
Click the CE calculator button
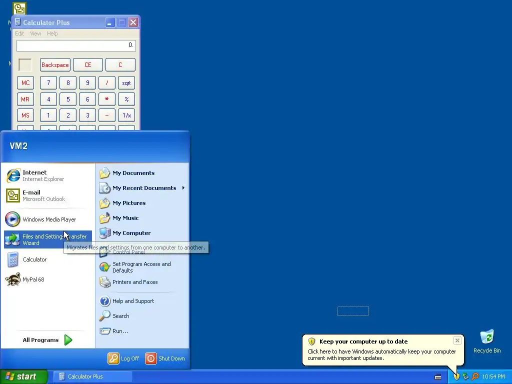pos(88,65)
